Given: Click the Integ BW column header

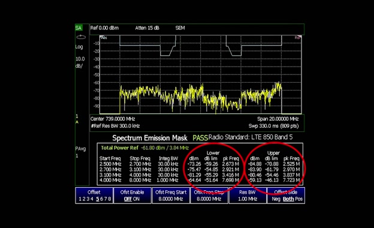Looking at the screenshot, I should [168, 158].
